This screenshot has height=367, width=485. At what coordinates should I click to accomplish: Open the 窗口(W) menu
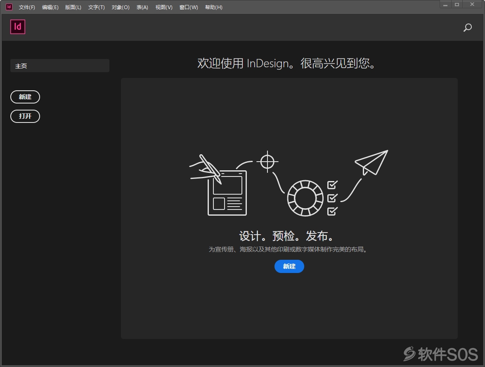coord(189,7)
